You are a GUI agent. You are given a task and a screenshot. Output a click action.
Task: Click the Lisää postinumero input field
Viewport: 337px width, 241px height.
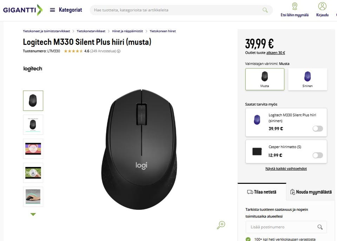tap(281, 227)
